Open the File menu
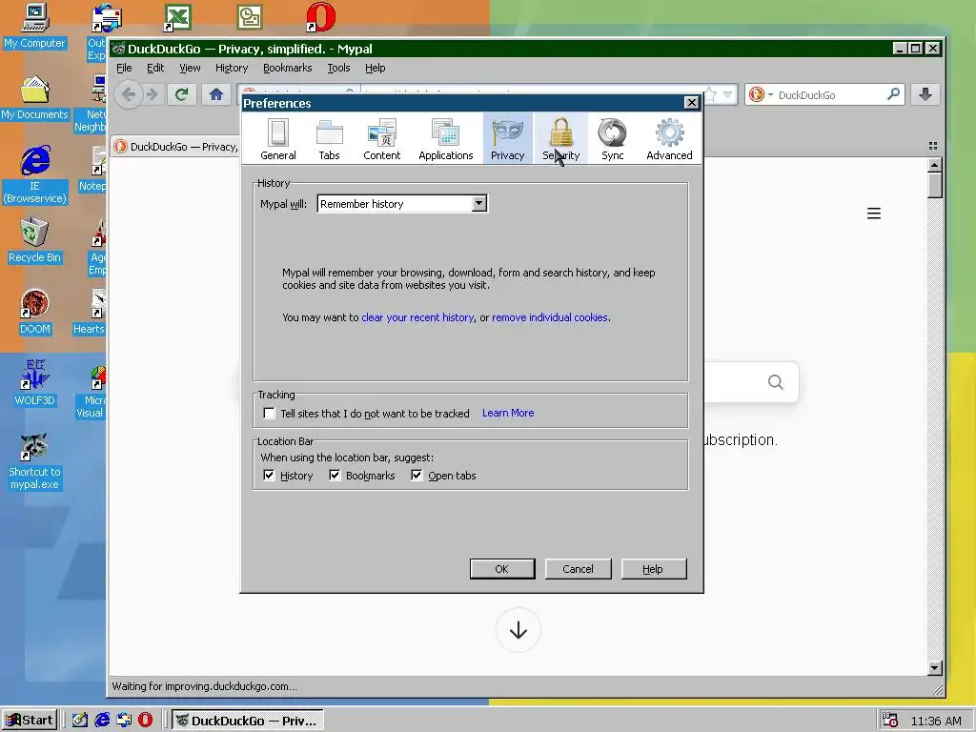This screenshot has height=732, width=976. 124,68
